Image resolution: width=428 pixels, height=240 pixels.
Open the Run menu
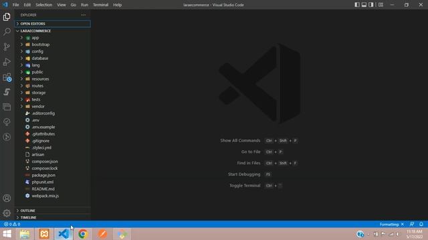[x=84, y=5]
